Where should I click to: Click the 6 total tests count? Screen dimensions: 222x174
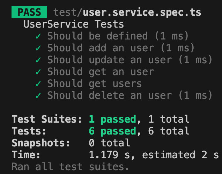pos(169,131)
